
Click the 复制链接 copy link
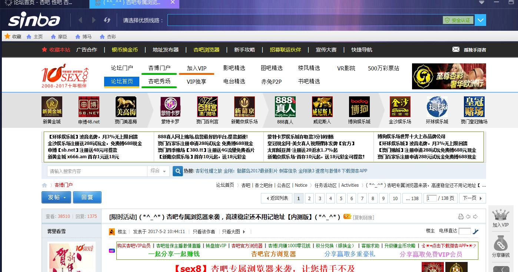363,218
